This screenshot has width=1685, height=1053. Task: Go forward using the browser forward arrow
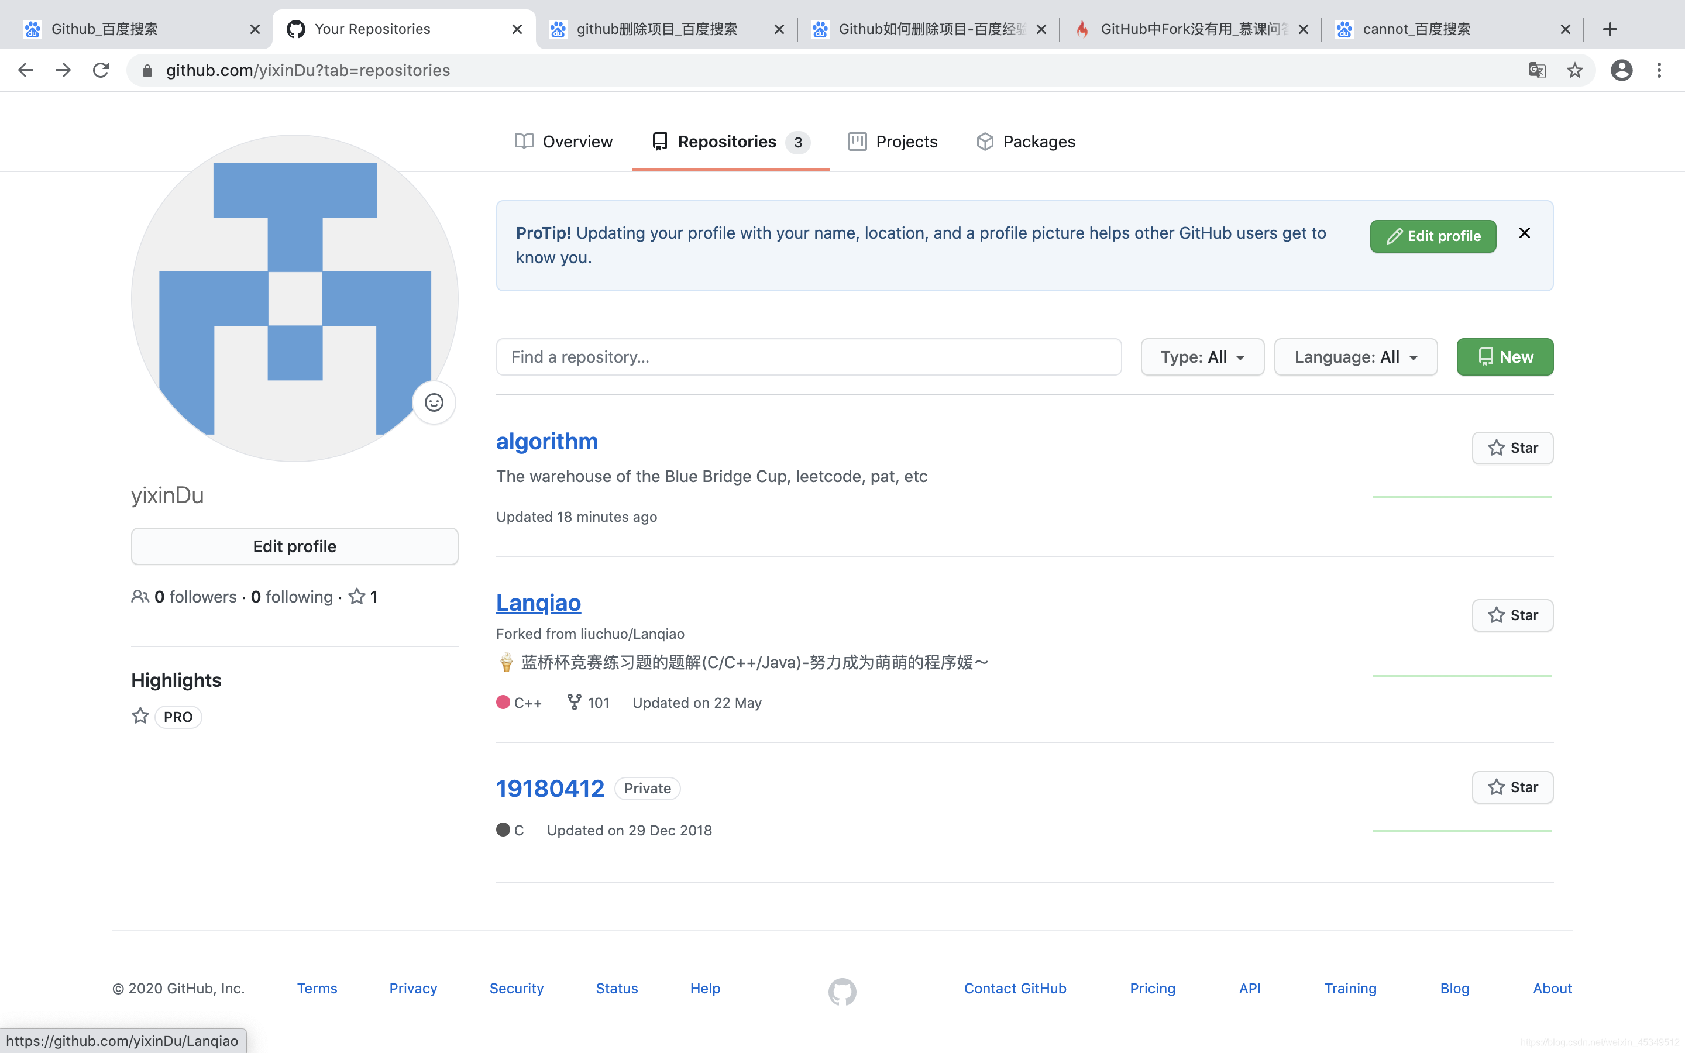point(63,70)
